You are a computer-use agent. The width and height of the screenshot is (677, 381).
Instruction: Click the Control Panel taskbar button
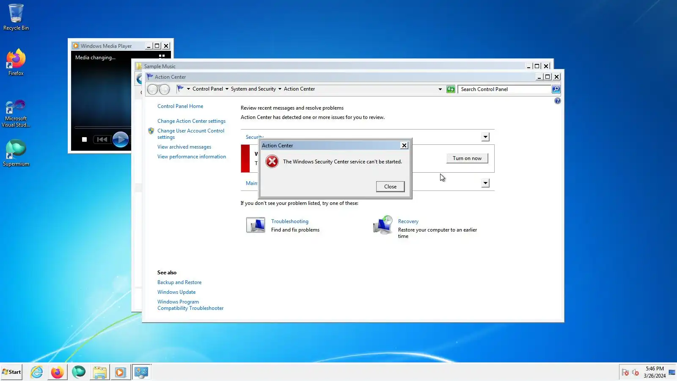141,372
